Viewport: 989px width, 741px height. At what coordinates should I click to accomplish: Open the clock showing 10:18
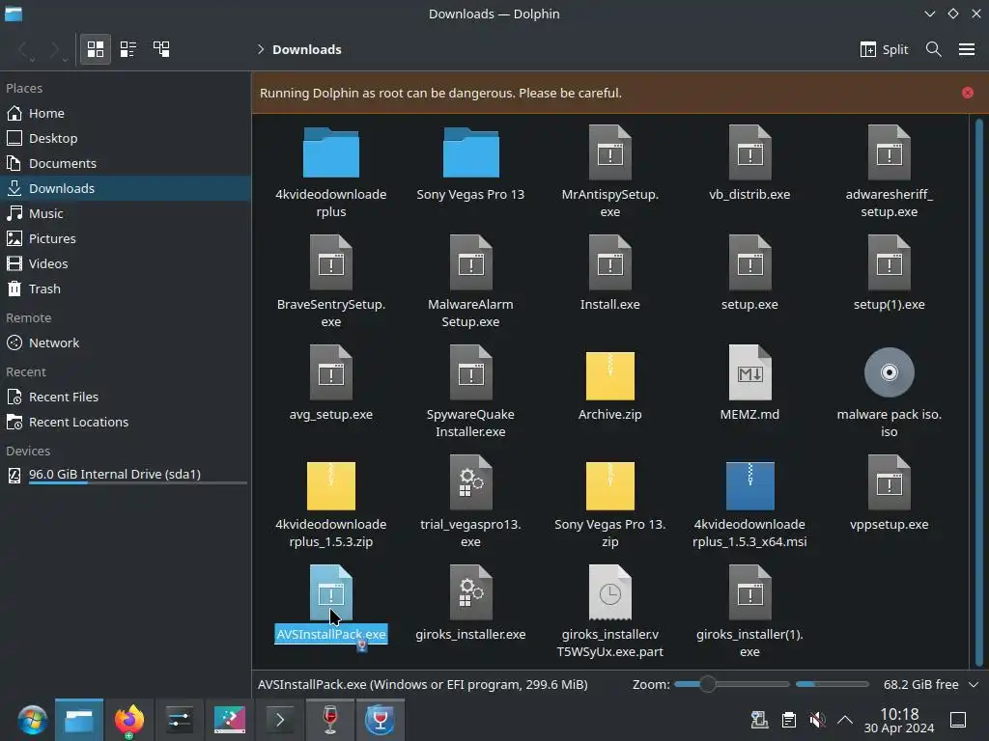[899, 720]
